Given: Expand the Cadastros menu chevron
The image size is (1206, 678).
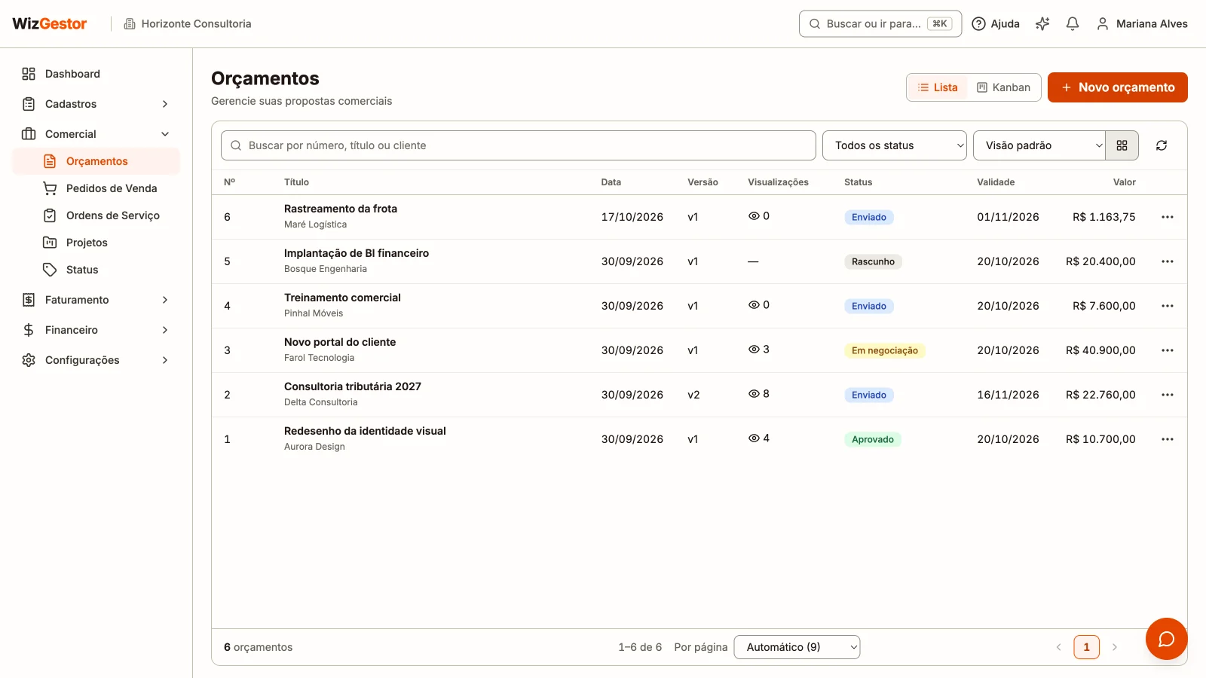Looking at the screenshot, I should (165, 104).
